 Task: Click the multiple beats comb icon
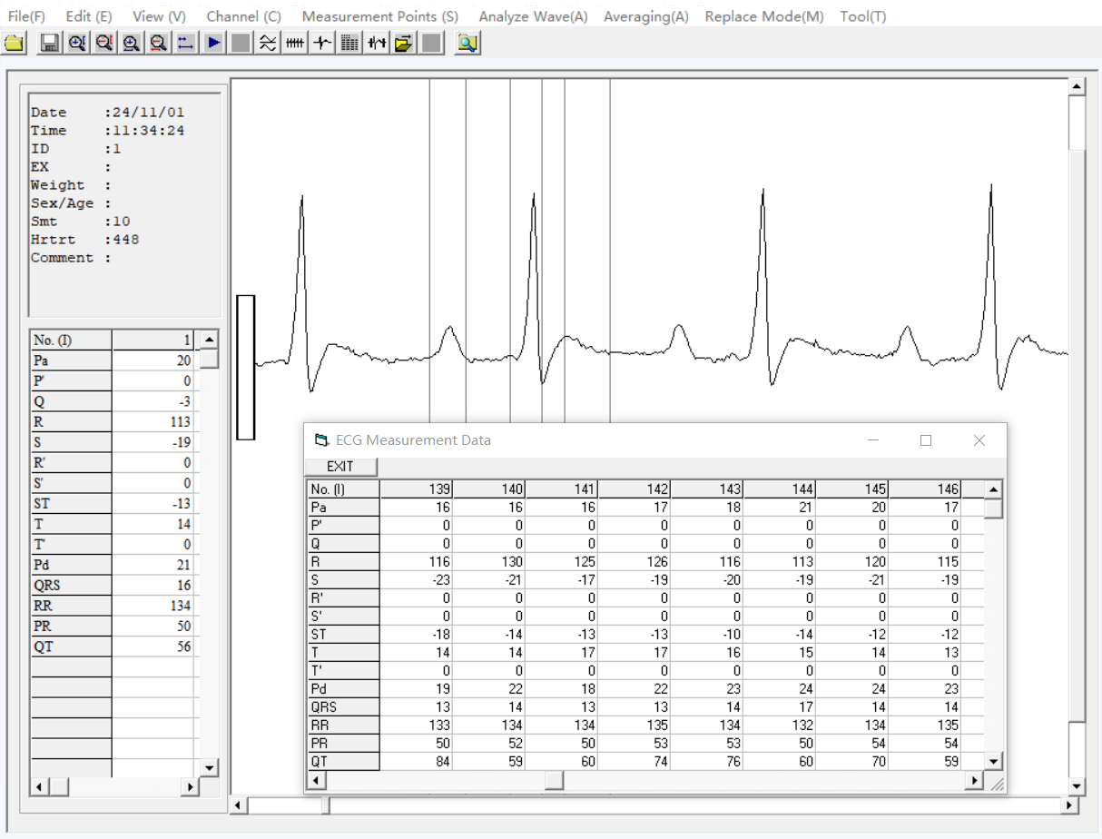coord(295,43)
